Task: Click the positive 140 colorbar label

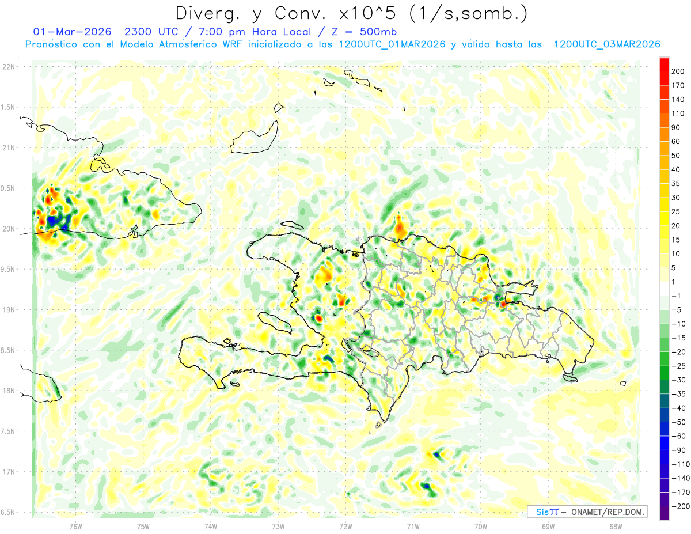Action: [679, 99]
